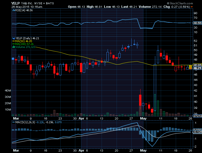The width and height of the screenshot is (202, 153).
Task: Click the High 46.81 quote value
Action: (x=94, y=7)
